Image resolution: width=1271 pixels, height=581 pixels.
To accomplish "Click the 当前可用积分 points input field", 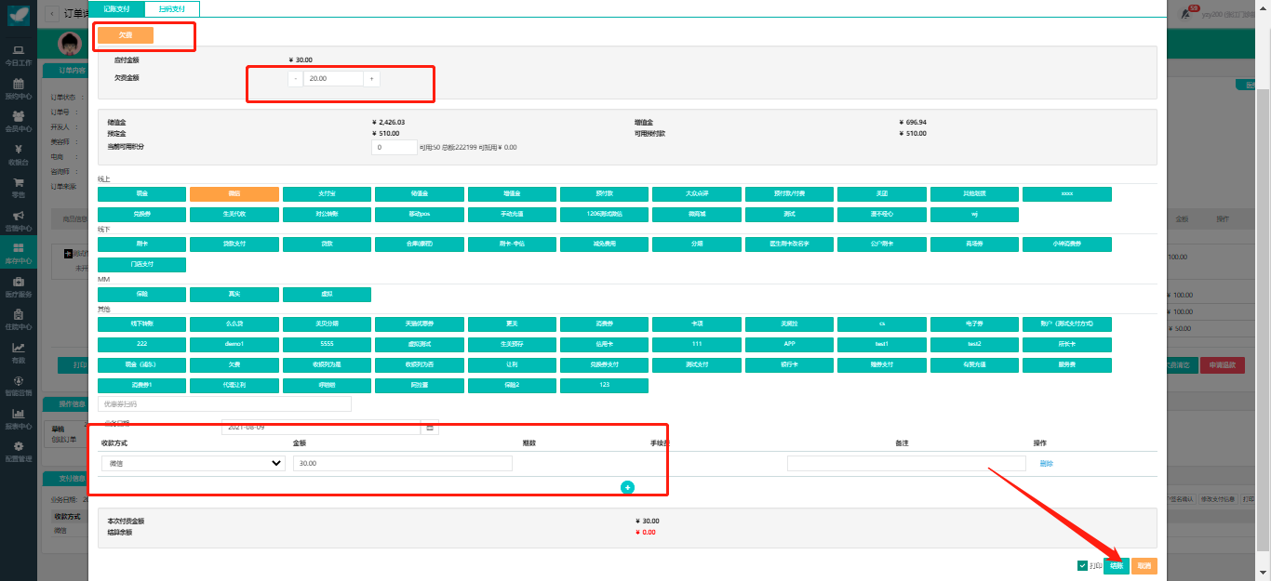I will [x=394, y=147].
